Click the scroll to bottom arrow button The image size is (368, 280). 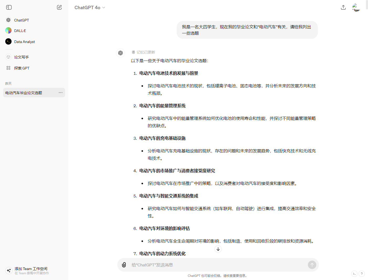click(218, 249)
